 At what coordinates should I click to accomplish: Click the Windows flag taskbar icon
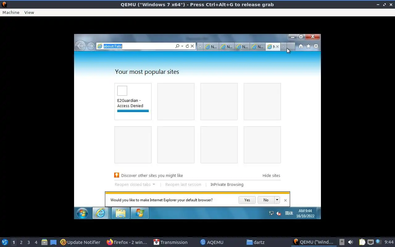tap(140, 213)
